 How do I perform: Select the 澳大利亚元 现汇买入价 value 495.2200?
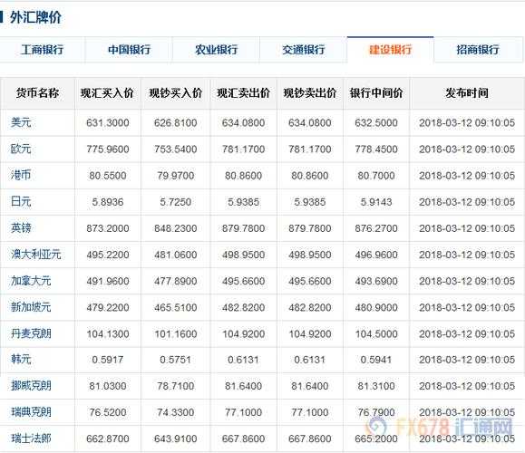click(x=108, y=255)
